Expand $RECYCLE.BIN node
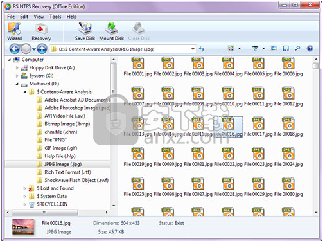 pyautogui.click(x=25, y=204)
